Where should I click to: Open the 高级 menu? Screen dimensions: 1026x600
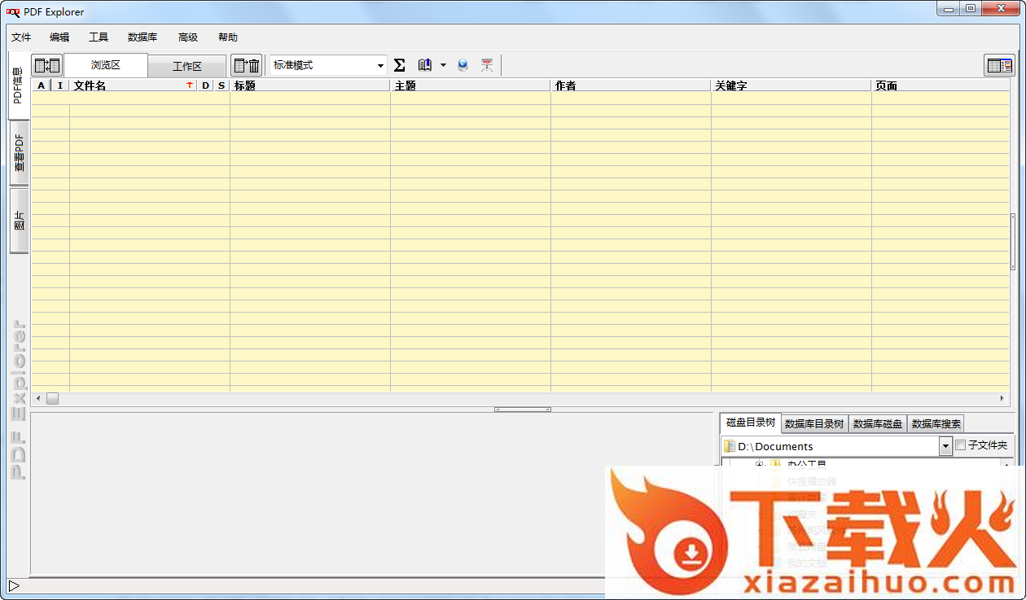tap(188, 37)
